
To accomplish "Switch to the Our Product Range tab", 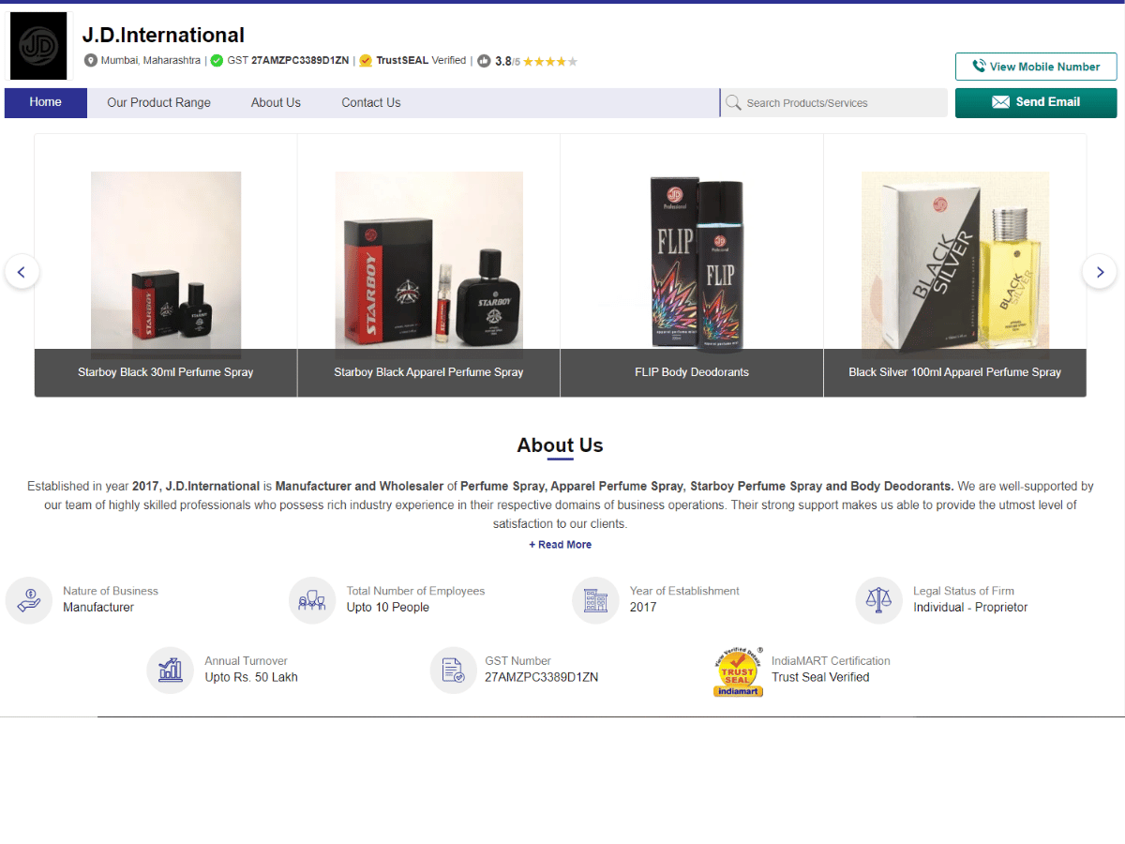I will (x=158, y=102).
